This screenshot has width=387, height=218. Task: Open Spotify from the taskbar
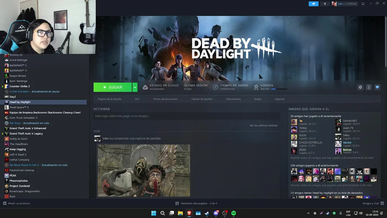point(234,213)
